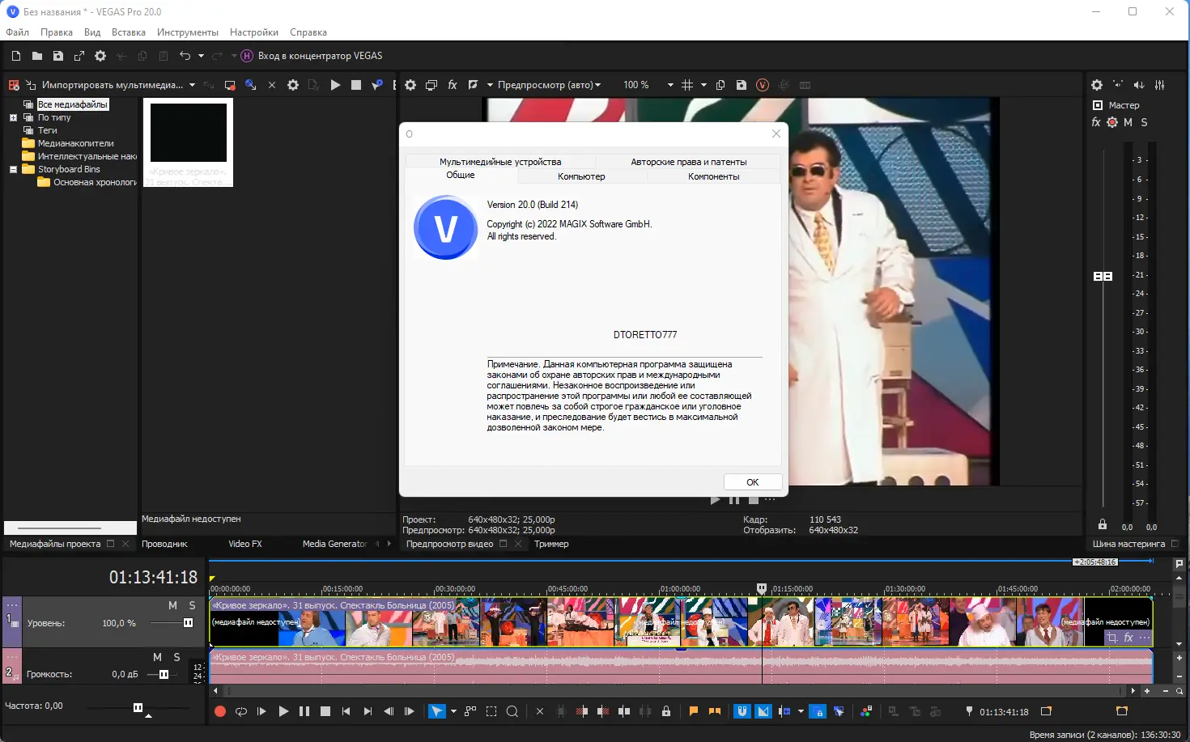Viewport: 1190px width, 742px height.
Task: Mute the Master channel with M button
Action: [1127, 122]
